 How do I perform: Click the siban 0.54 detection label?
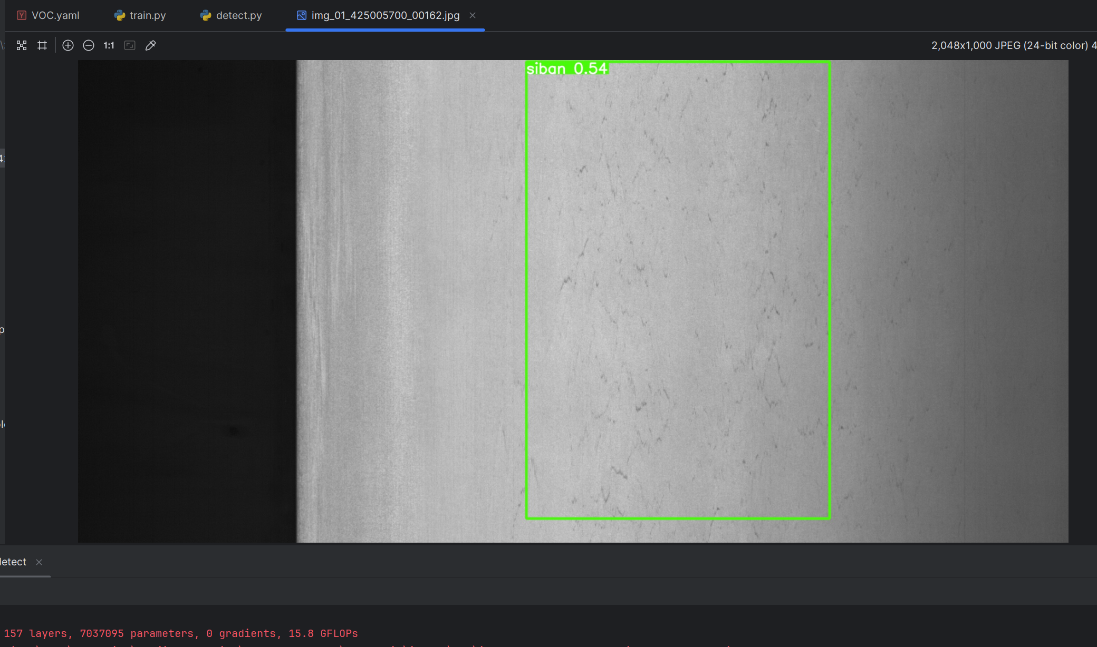567,68
